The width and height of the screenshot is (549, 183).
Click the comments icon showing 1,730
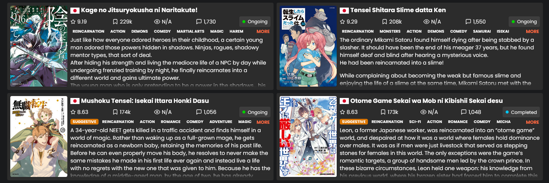click(x=199, y=22)
